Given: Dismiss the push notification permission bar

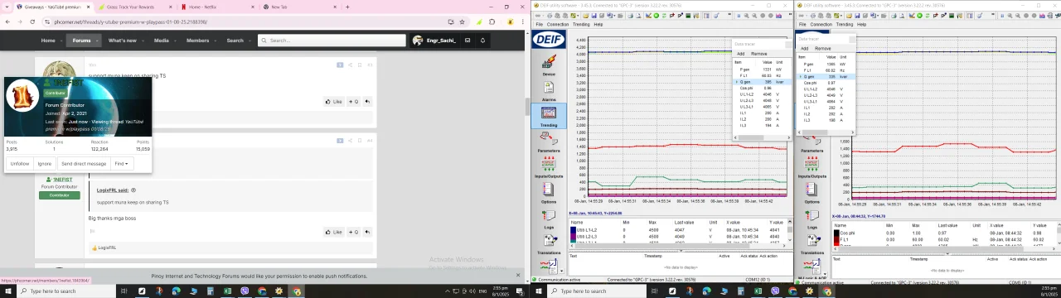Looking at the screenshot, I should point(518,276).
